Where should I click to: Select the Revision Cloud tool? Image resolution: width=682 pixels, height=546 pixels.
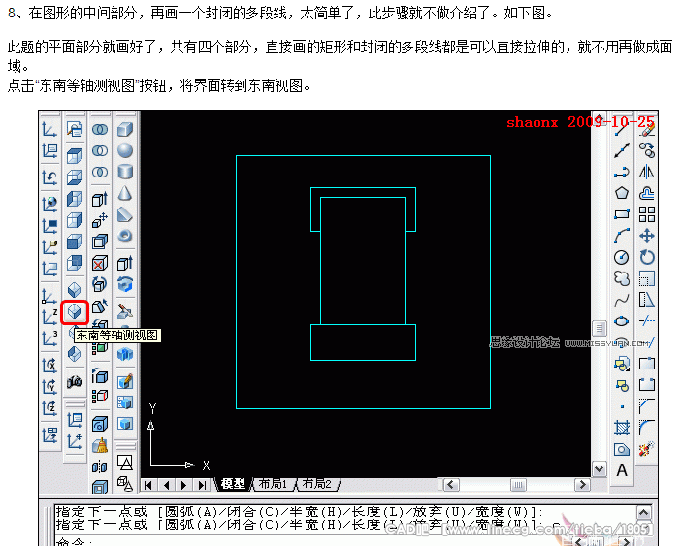pyautogui.click(x=622, y=278)
